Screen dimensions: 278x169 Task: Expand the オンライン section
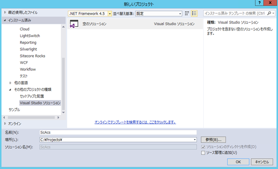(5, 124)
